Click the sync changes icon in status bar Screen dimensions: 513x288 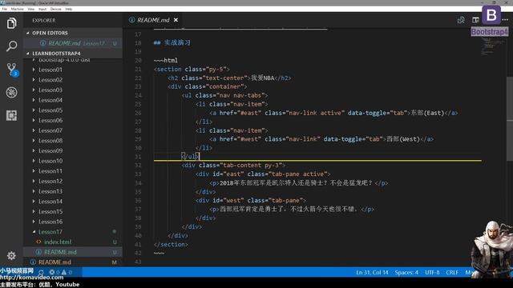(x=41, y=272)
